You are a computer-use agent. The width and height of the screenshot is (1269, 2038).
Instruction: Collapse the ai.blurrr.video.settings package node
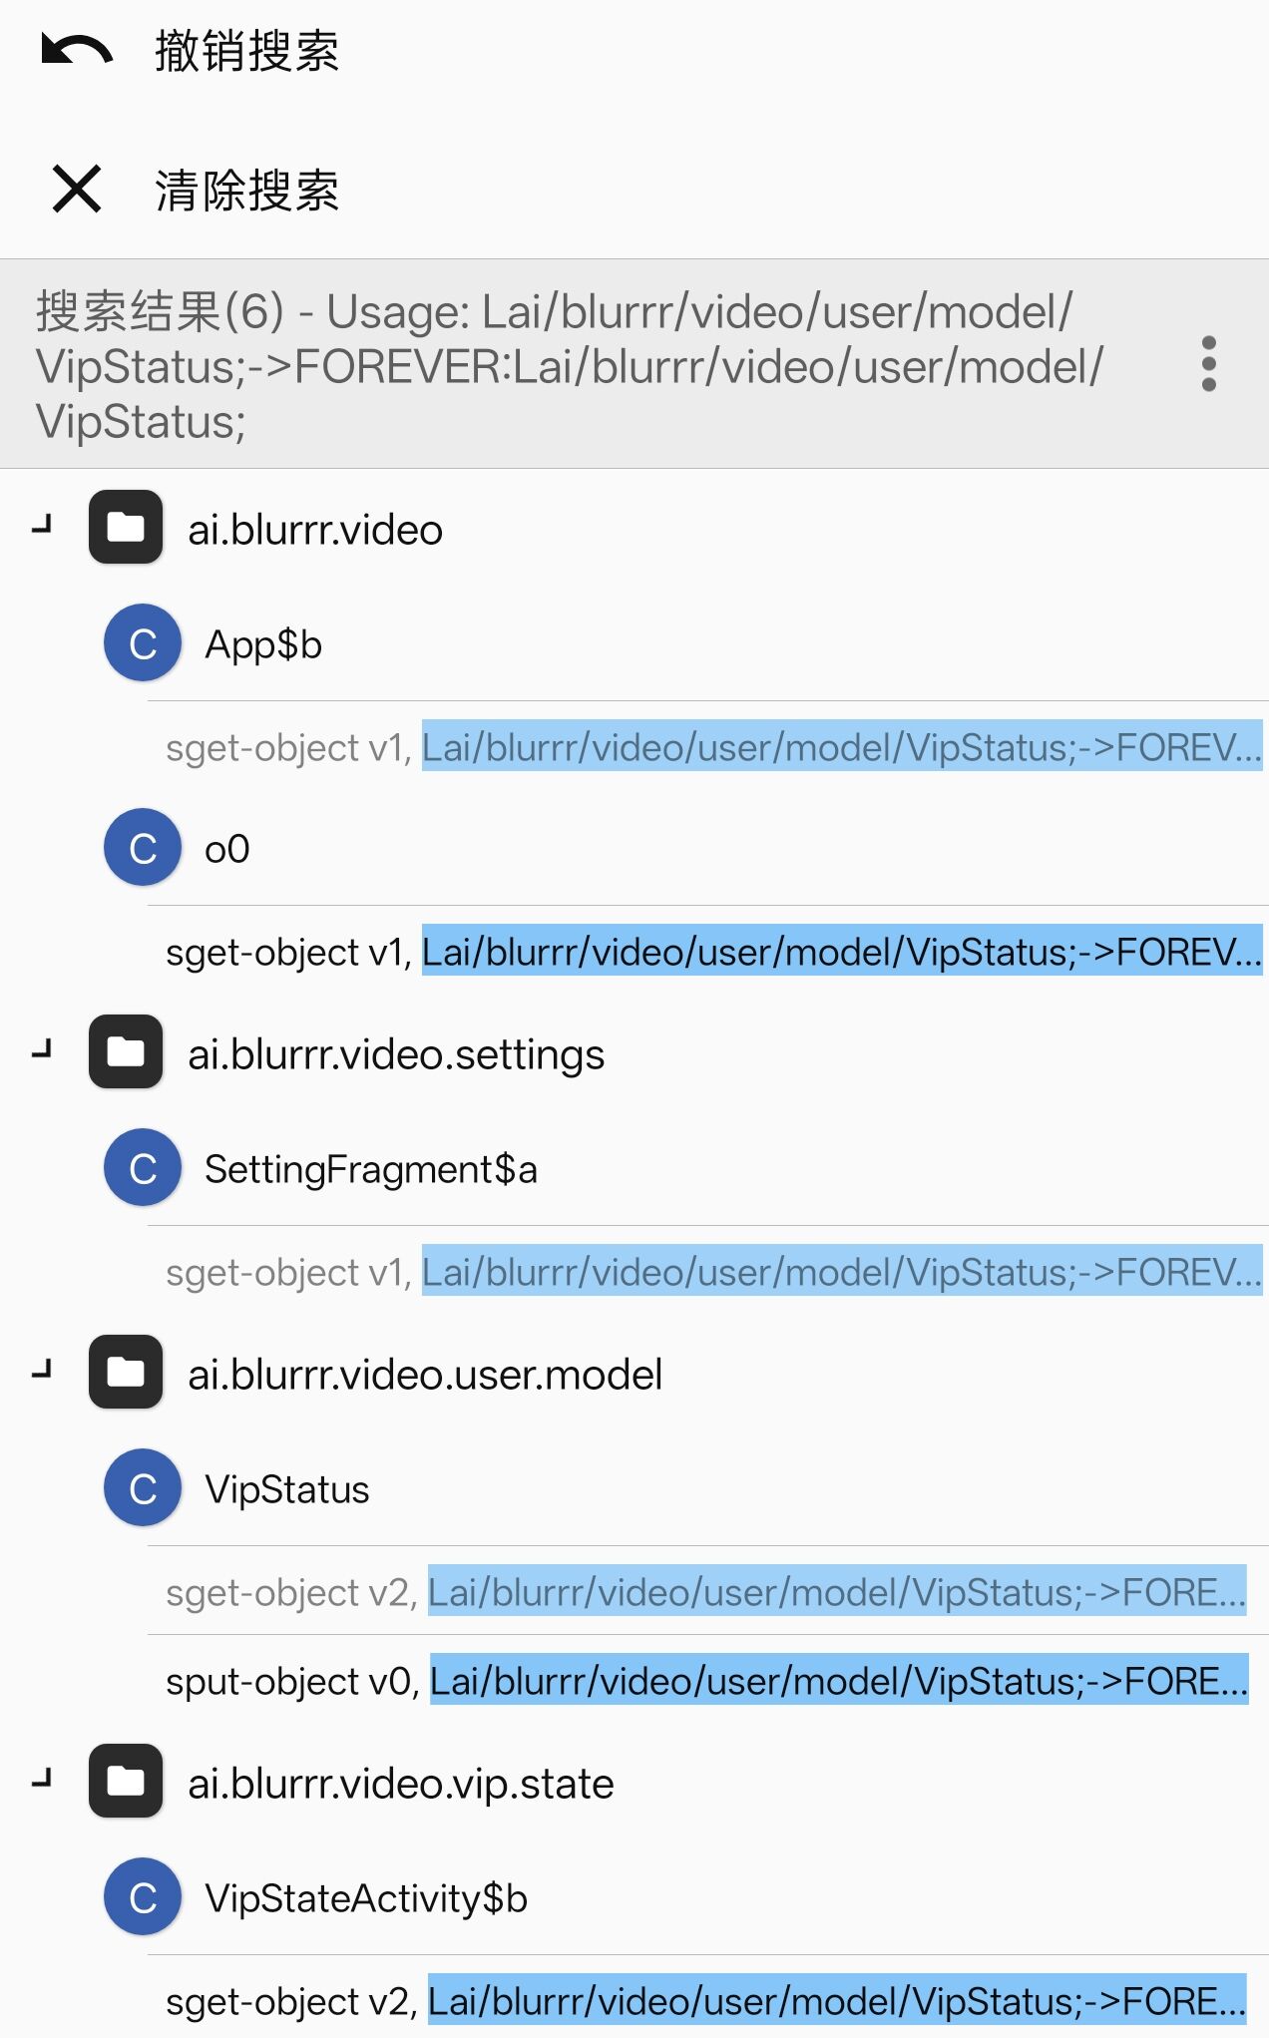tap(42, 1050)
